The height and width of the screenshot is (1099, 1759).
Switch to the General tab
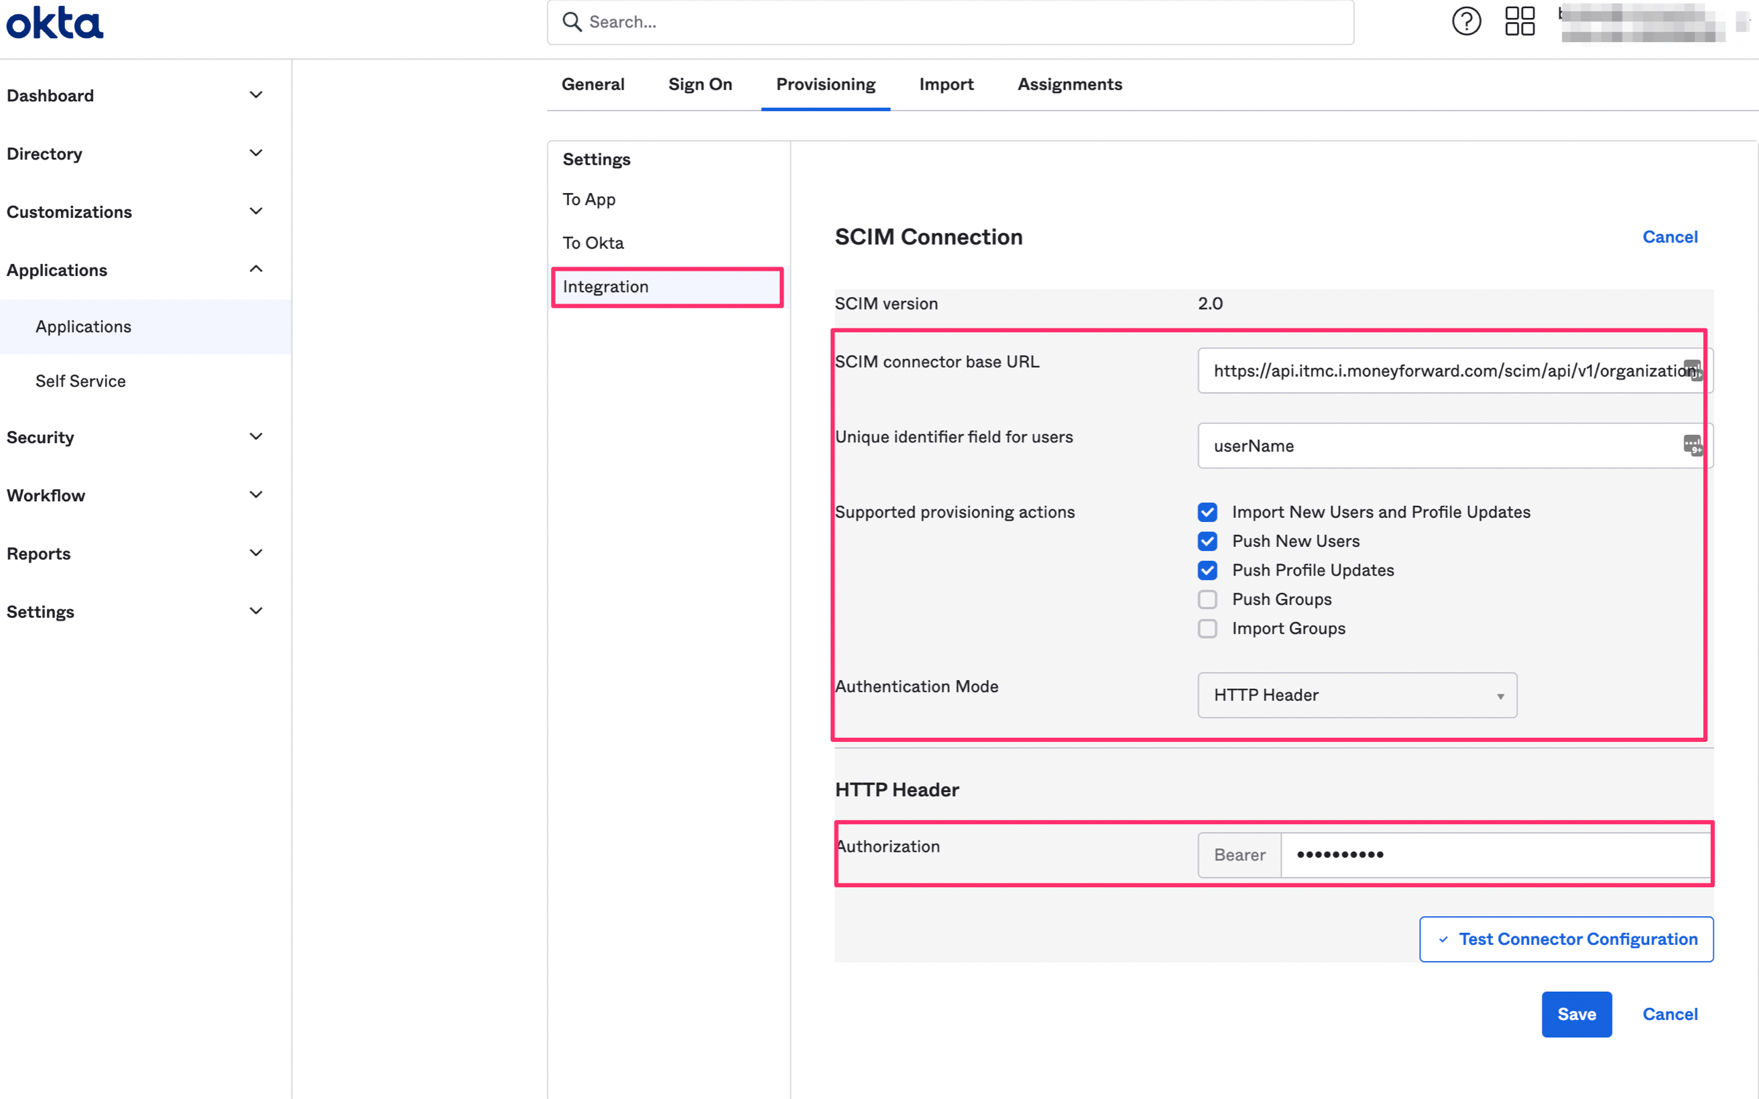593,84
